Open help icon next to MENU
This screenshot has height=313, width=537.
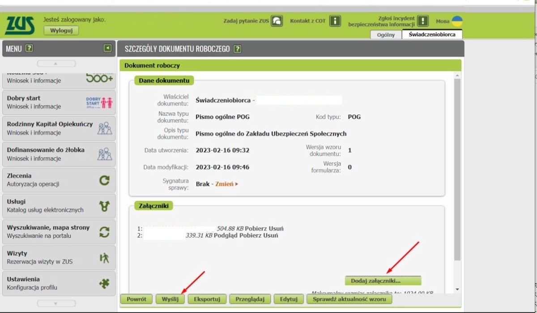click(30, 48)
